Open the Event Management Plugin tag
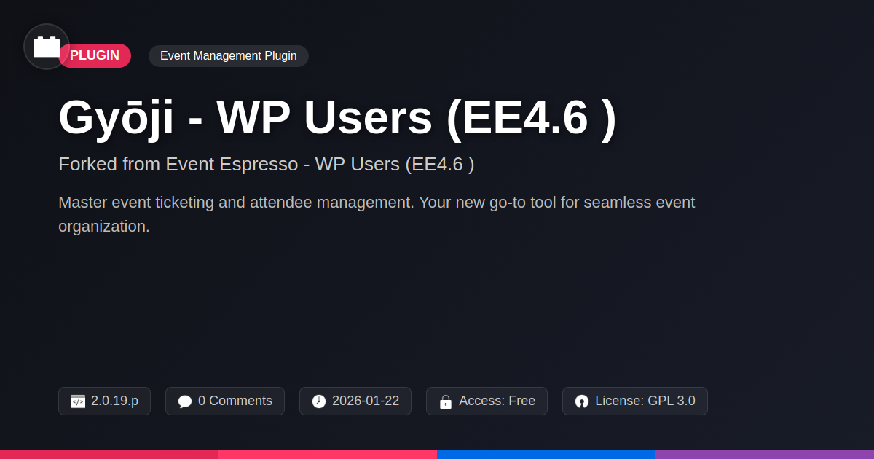Image resolution: width=874 pixels, height=459 pixels. point(229,56)
